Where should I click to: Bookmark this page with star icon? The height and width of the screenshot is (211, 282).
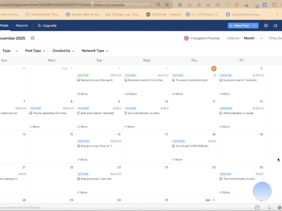tap(167, 5)
